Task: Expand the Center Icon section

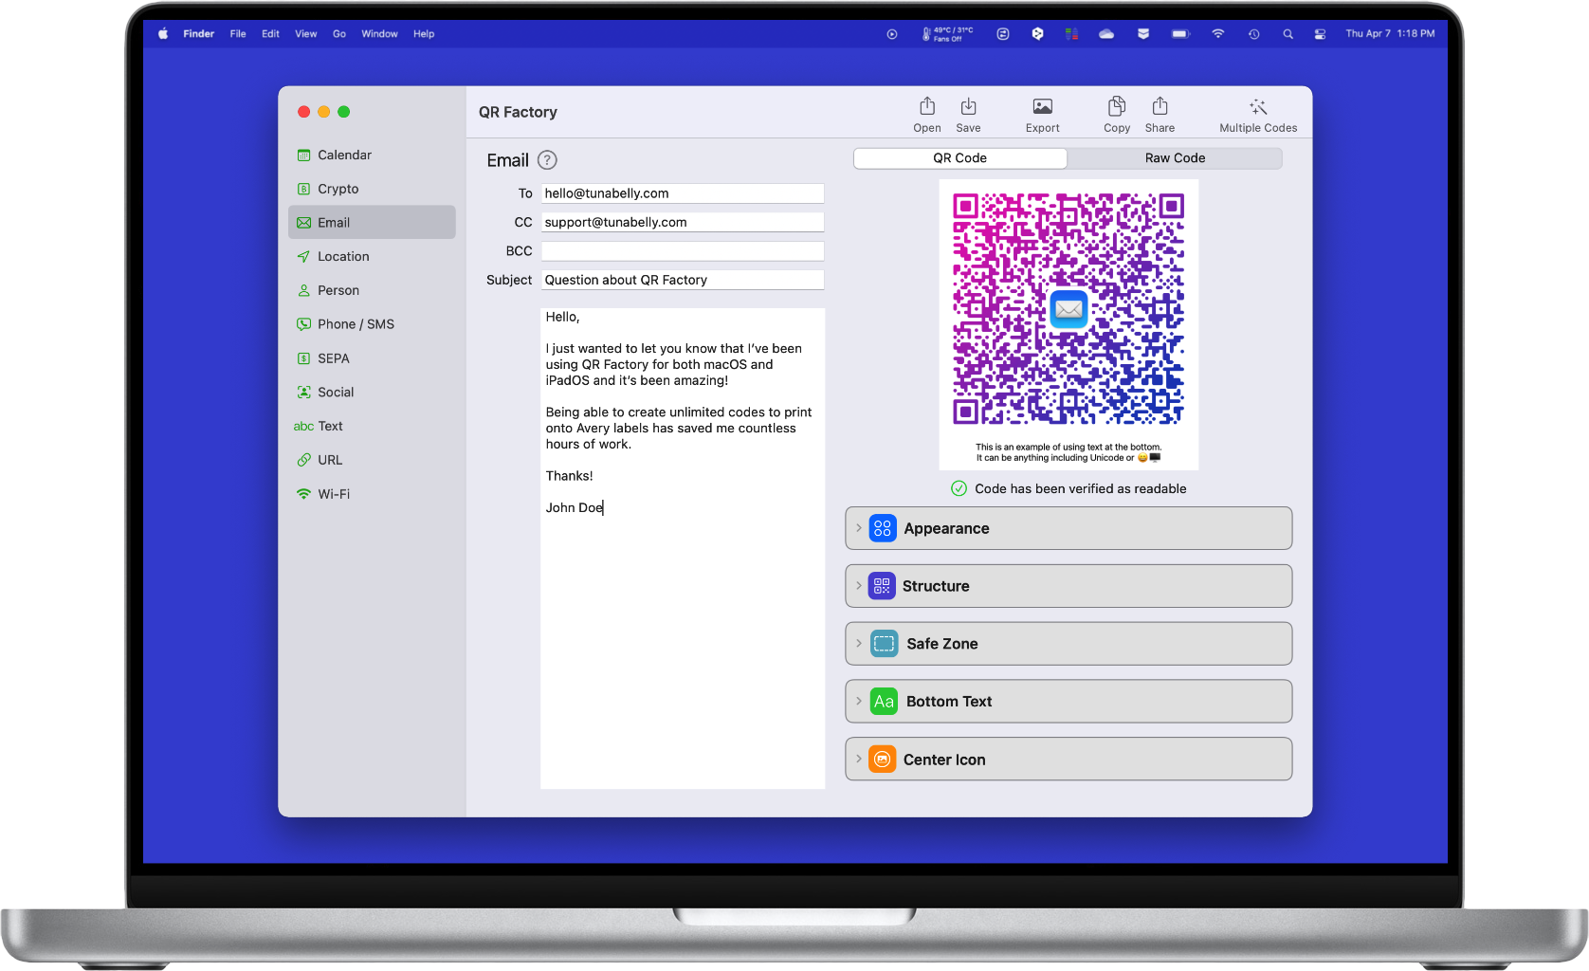Action: 1068,760
